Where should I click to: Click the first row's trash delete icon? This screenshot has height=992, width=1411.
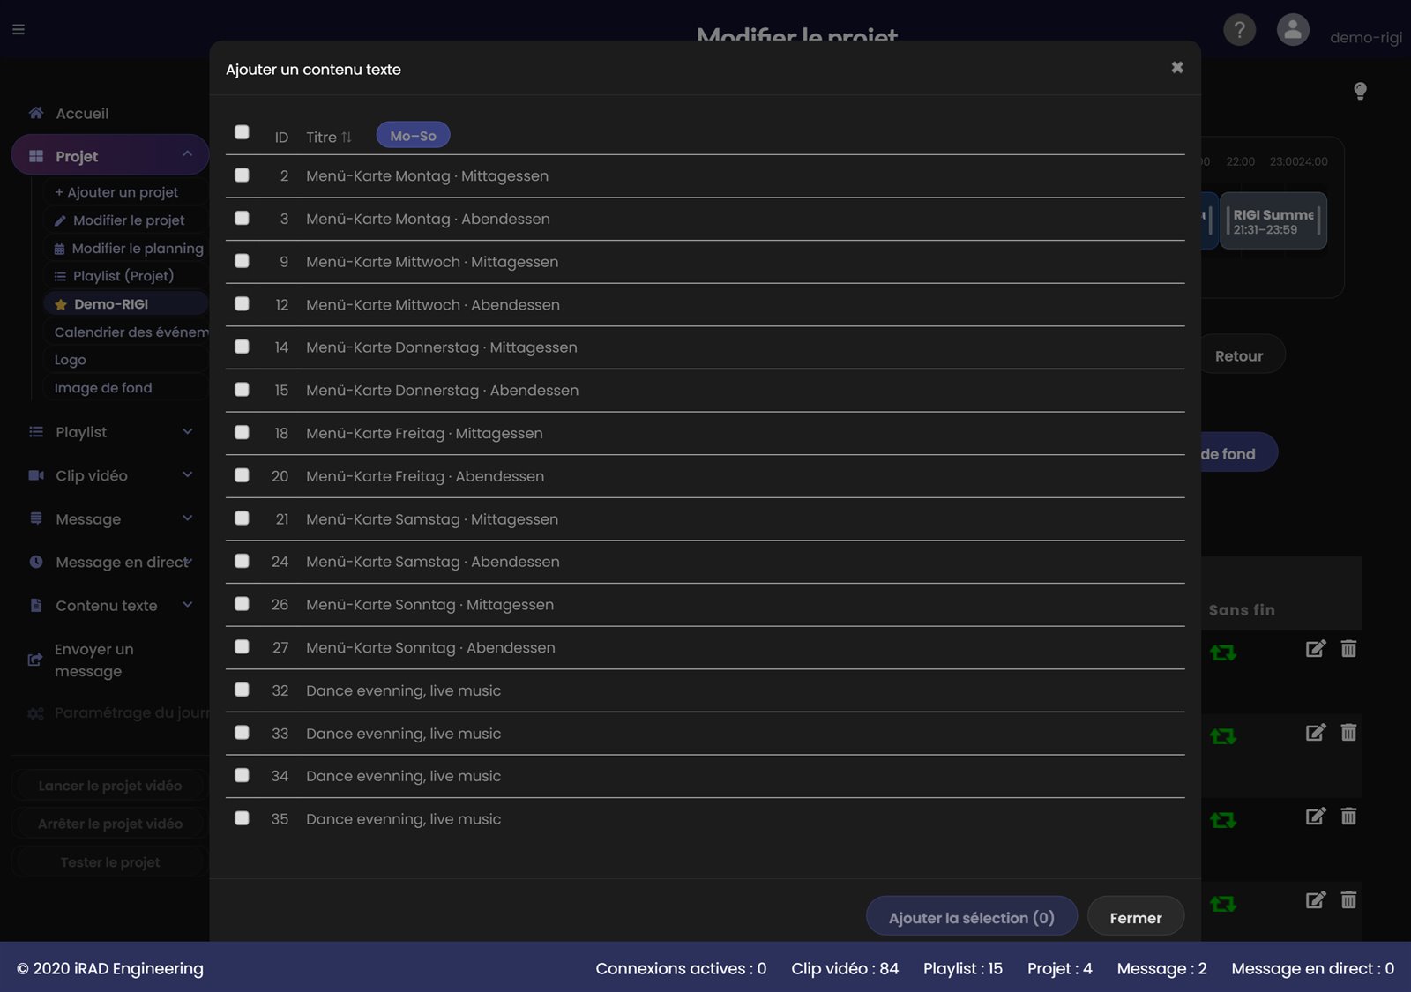(1348, 649)
